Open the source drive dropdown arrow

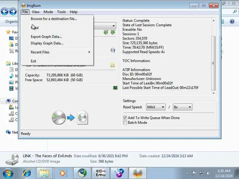pyautogui.click(x=114, y=26)
